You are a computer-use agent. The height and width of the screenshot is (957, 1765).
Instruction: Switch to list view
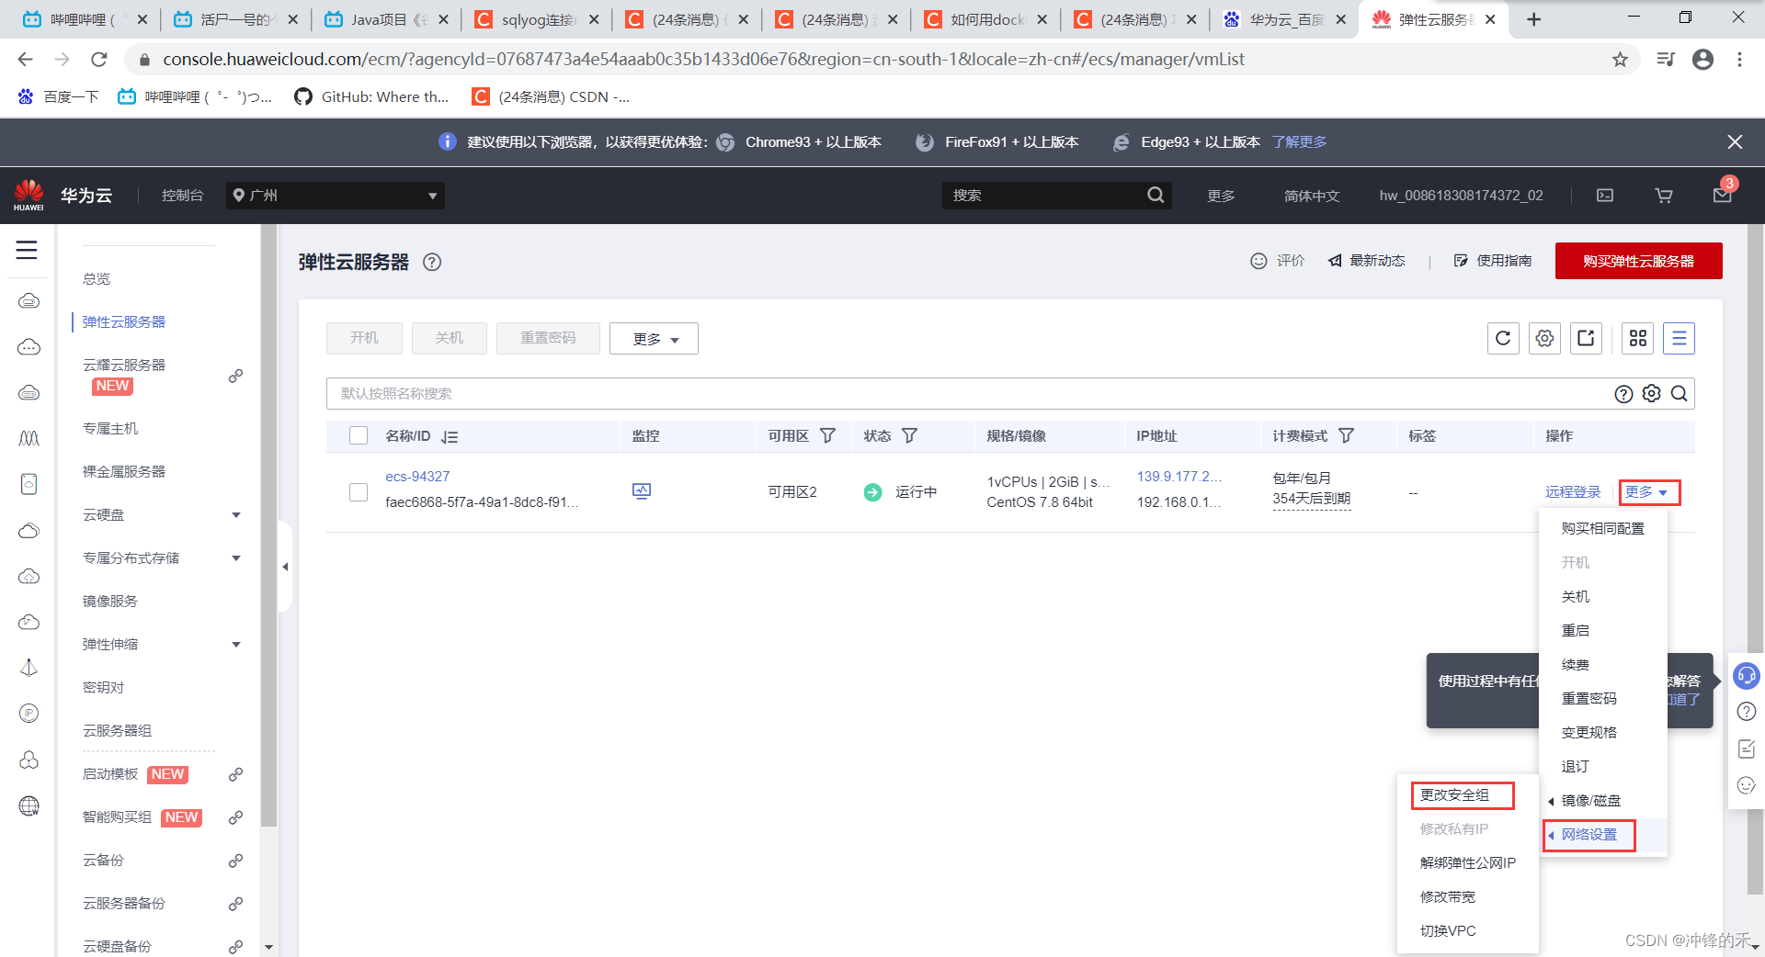[1679, 338]
